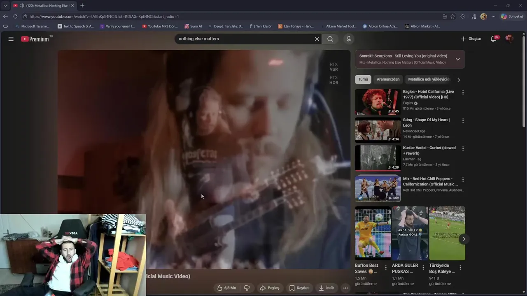Dislike the video with thumbs down

(x=247, y=288)
